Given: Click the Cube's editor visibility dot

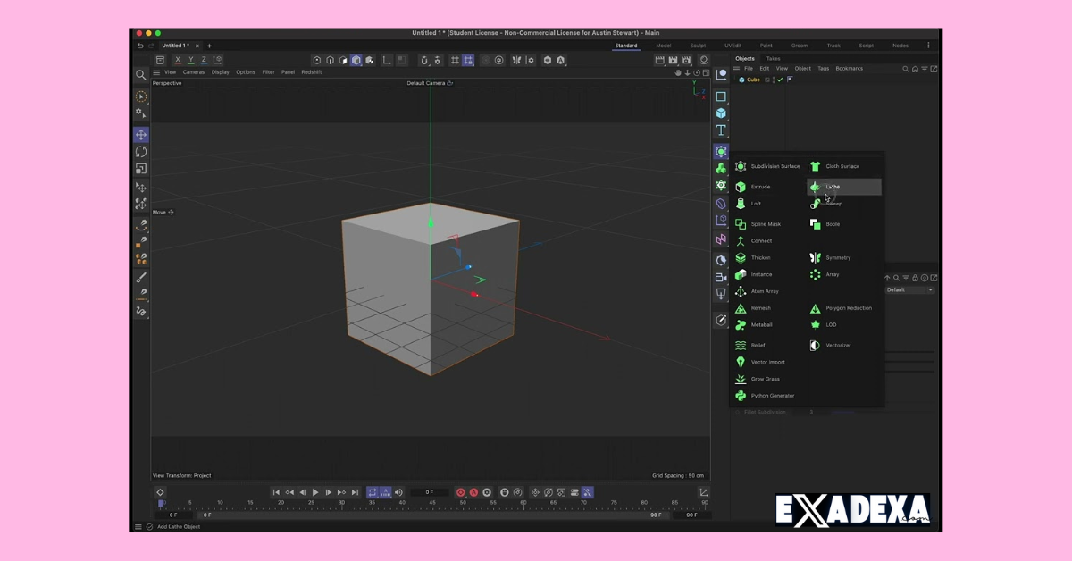Looking at the screenshot, I should point(773,77).
